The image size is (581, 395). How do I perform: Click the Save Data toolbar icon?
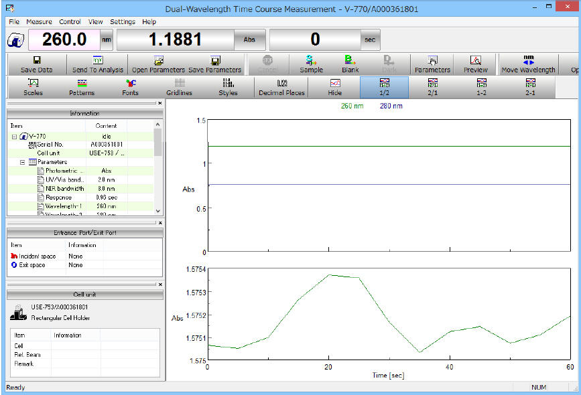click(36, 64)
